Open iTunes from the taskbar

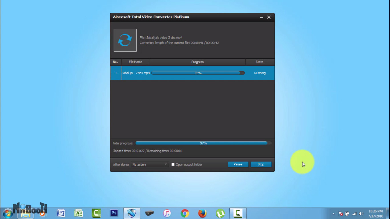click(167, 213)
